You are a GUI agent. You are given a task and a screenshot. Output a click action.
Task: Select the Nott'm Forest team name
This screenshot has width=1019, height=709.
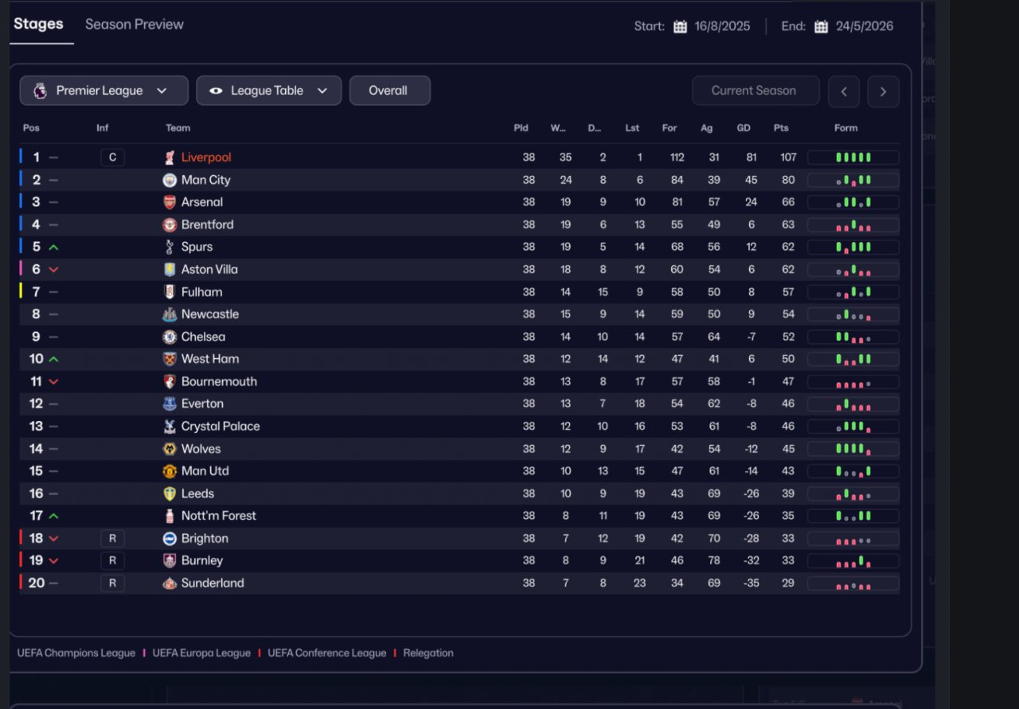[219, 516]
